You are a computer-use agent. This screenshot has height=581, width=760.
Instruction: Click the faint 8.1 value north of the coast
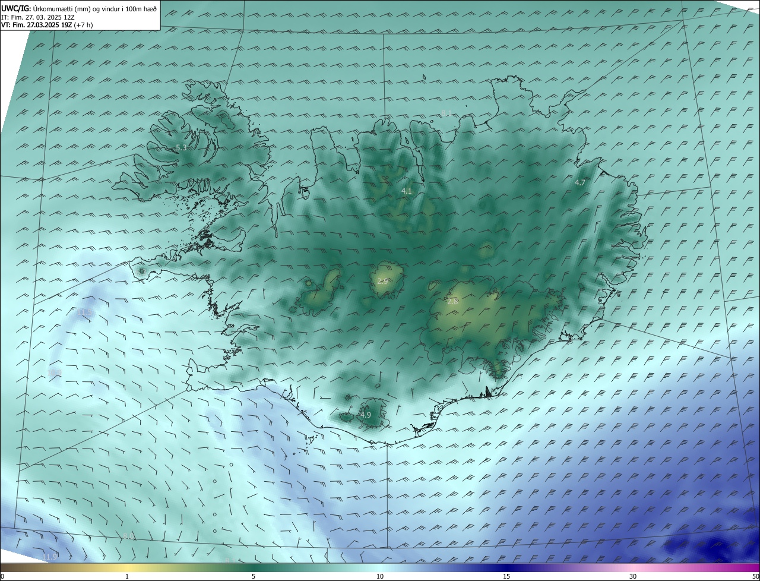click(446, 113)
